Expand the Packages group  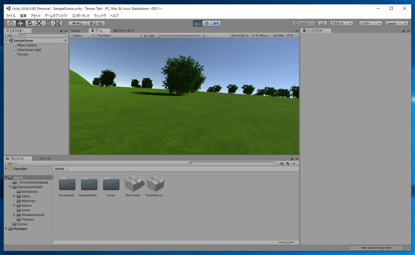pos(6,229)
